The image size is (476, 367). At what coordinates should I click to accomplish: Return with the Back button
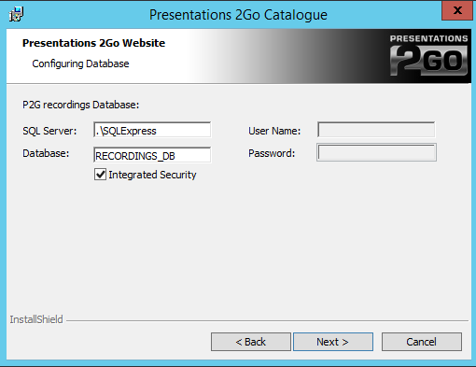(x=251, y=342)
